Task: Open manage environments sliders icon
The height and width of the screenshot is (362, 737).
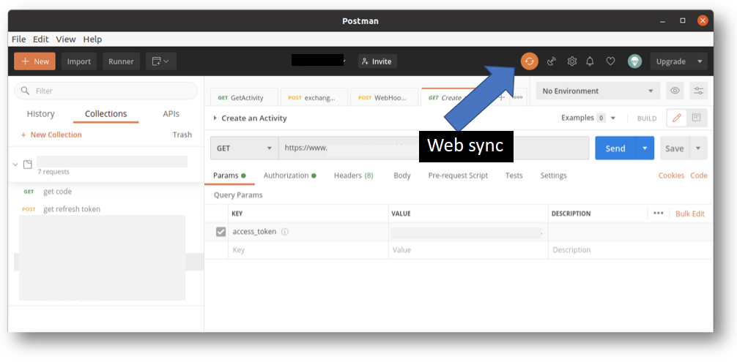Action: click(698, 91)
